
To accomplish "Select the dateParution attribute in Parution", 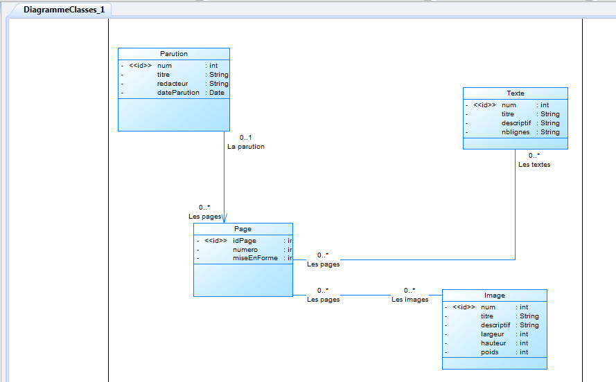I will click(x=178, y=92).
